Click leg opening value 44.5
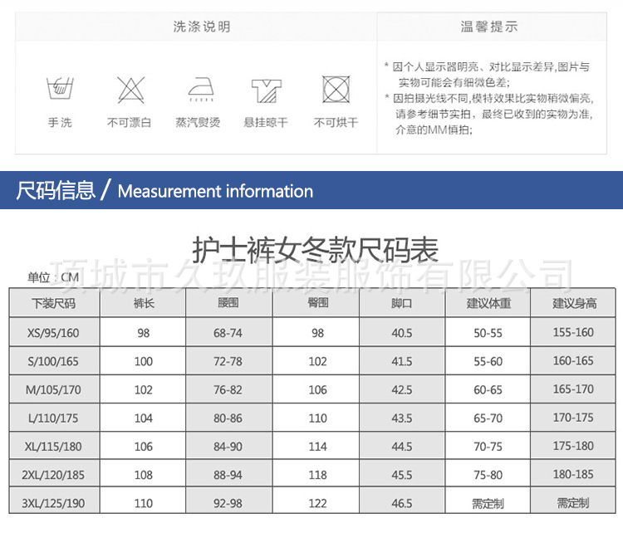Screen dimensions: 623x538 402,447
